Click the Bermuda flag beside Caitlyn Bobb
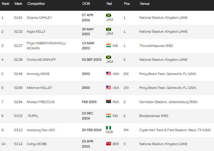The height and width of the screenshot is (151, 214). [108, 144]
